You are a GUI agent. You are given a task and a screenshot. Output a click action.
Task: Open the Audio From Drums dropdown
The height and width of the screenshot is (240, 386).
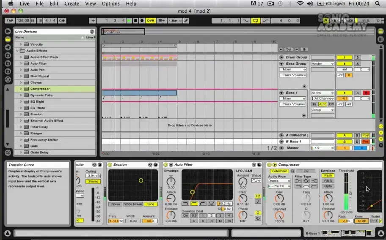(x=279, y=181)
